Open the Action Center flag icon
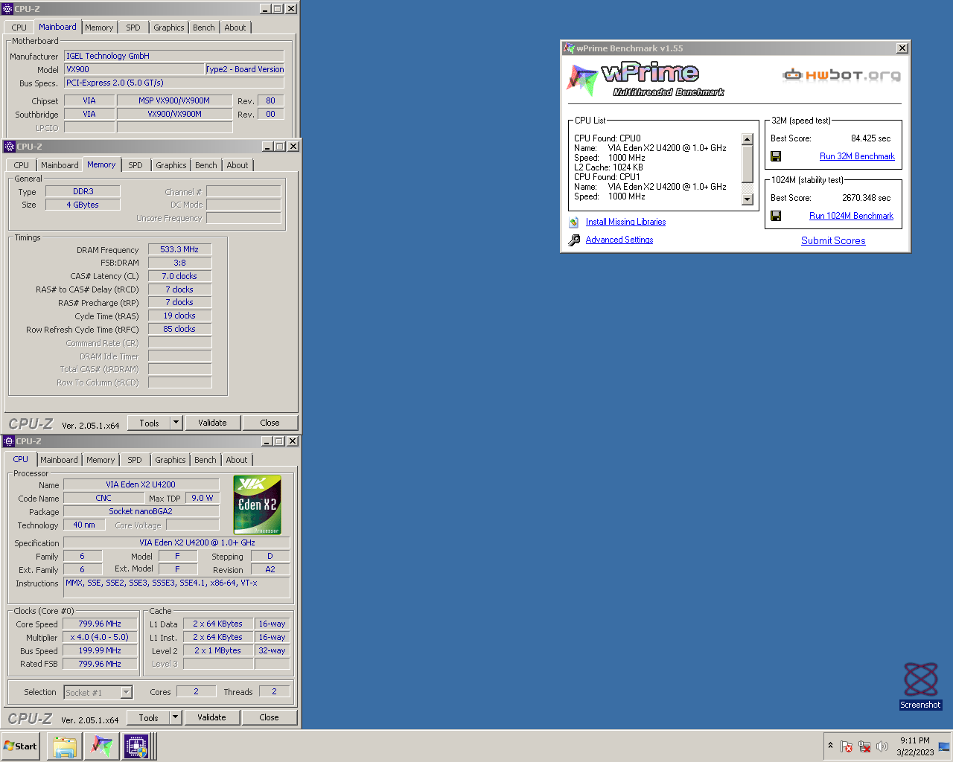 pos(847,746)
